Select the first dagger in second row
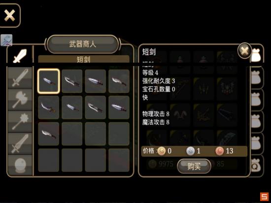The image size is (271, 203). (x=49, y=107)
